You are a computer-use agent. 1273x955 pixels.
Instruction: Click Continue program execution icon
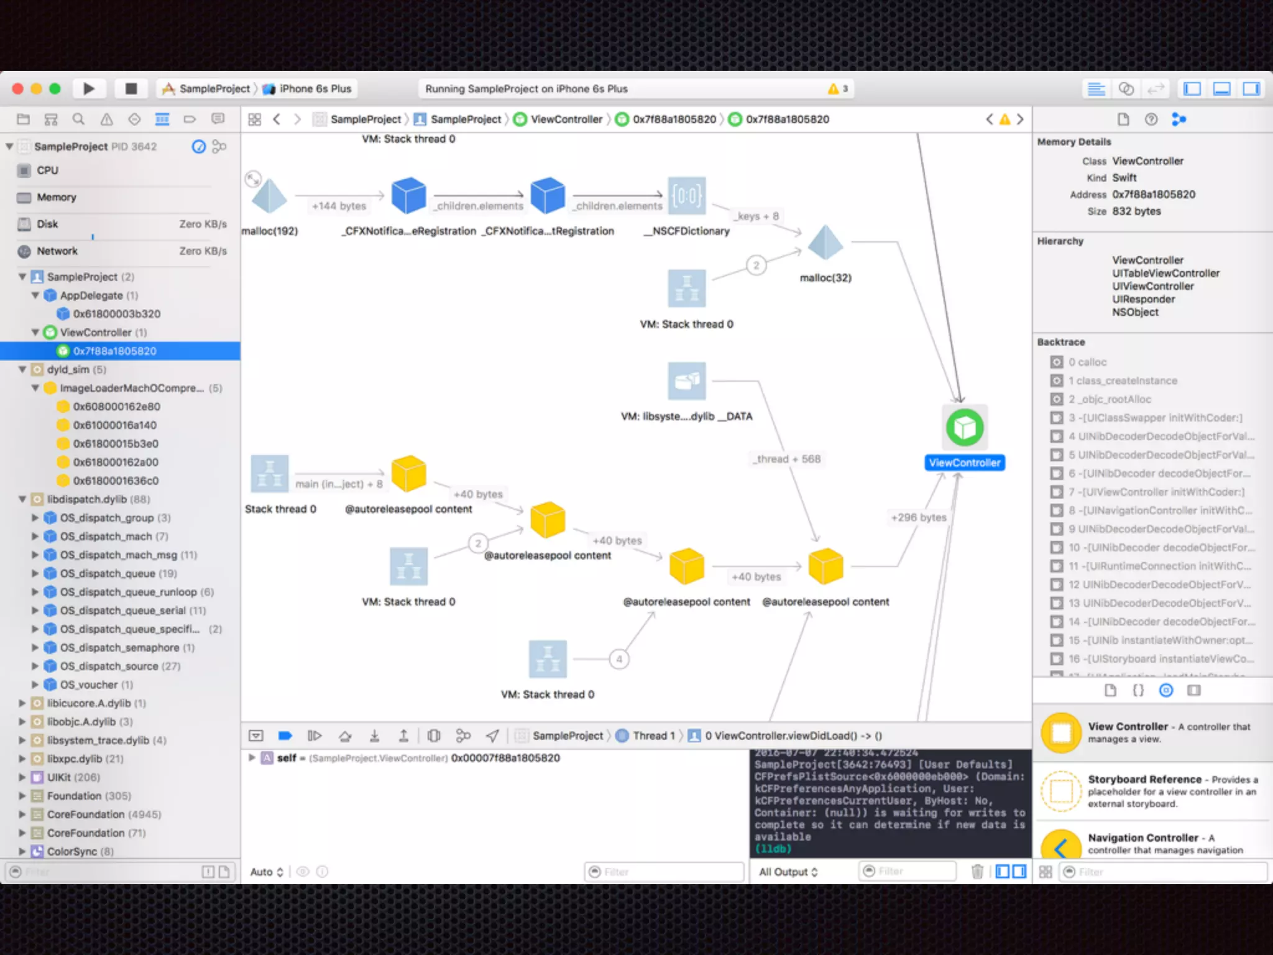coord(315,736)
